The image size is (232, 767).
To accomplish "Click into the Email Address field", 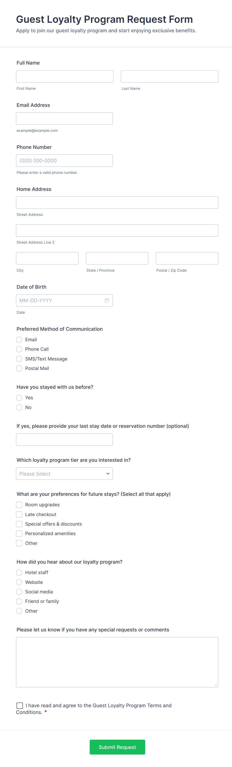I will 64,118.
